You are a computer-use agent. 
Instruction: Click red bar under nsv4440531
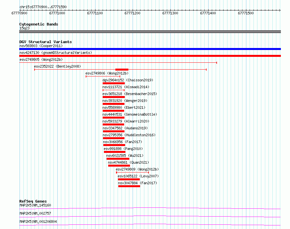pos(114,118)
